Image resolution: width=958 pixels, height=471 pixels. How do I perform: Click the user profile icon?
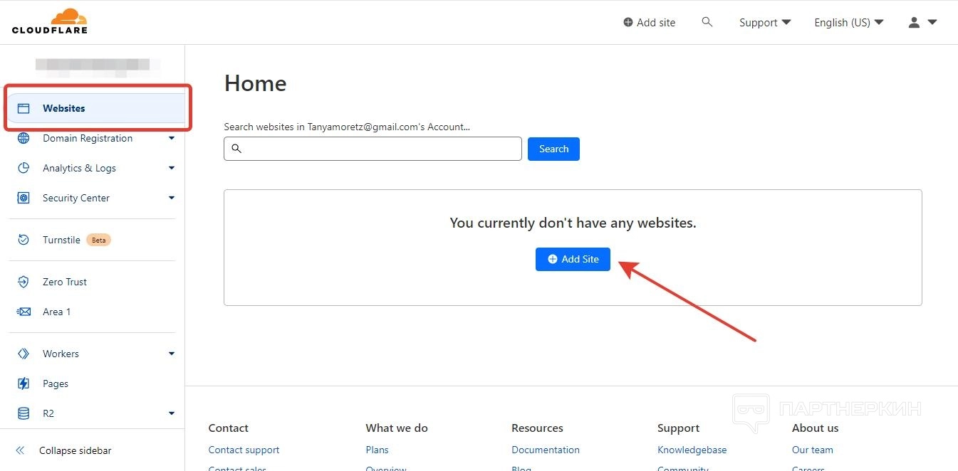click(x=915, y=22)
